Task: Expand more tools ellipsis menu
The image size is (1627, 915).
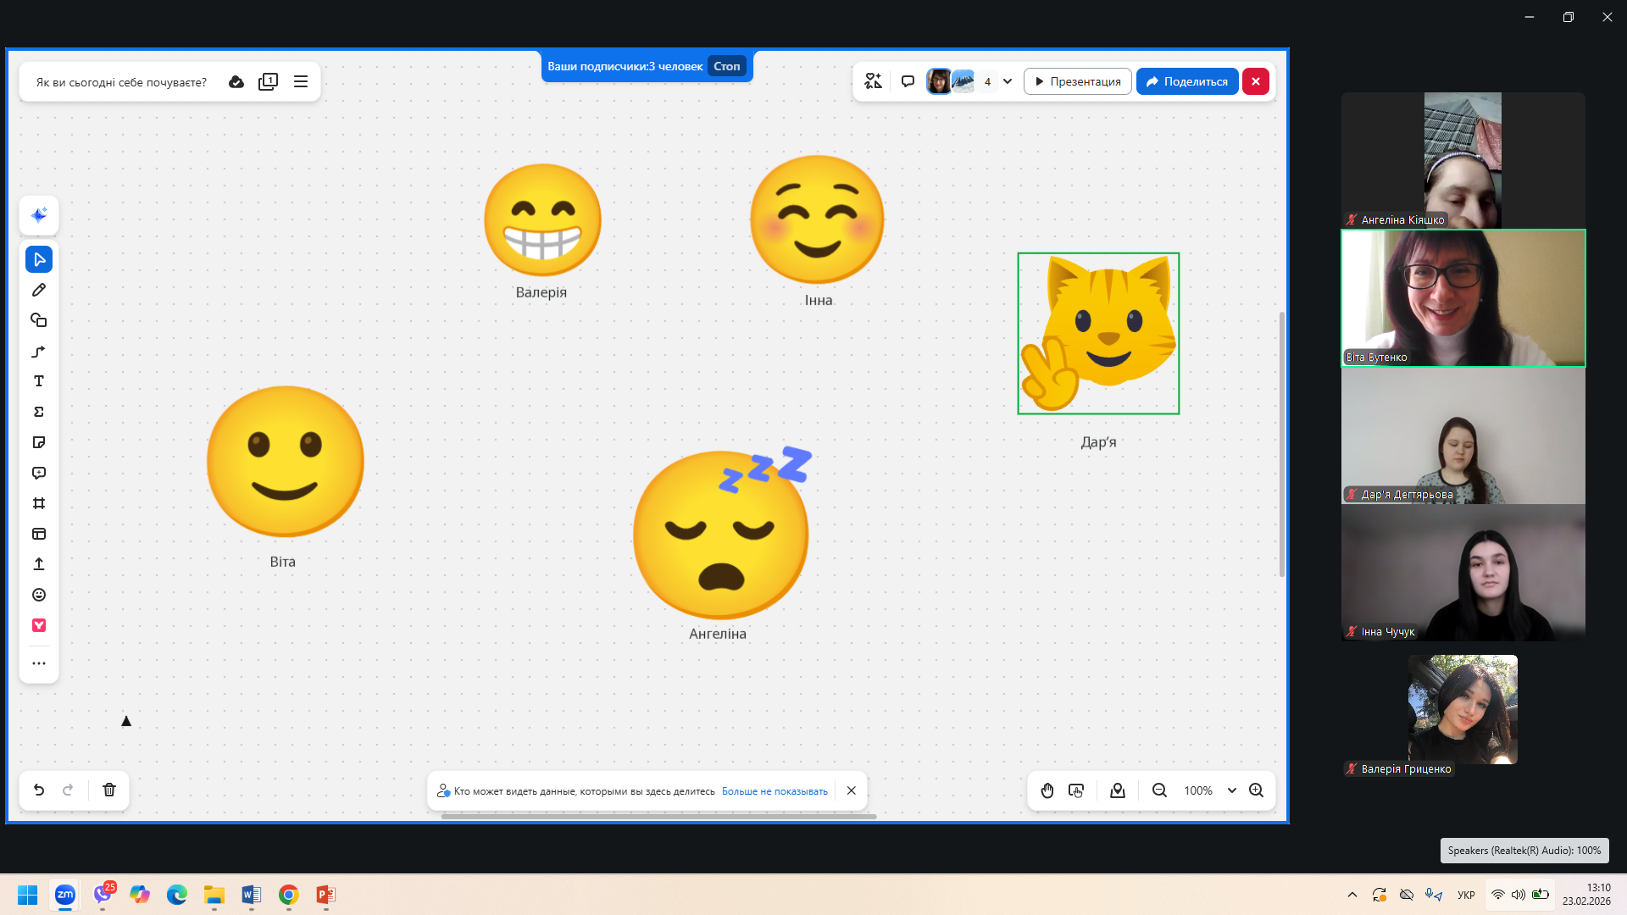Action: [x=39, y=663]
